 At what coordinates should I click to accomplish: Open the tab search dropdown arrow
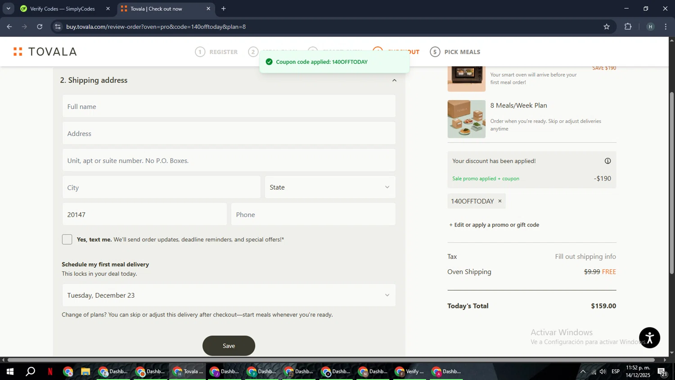click(8, 9)
